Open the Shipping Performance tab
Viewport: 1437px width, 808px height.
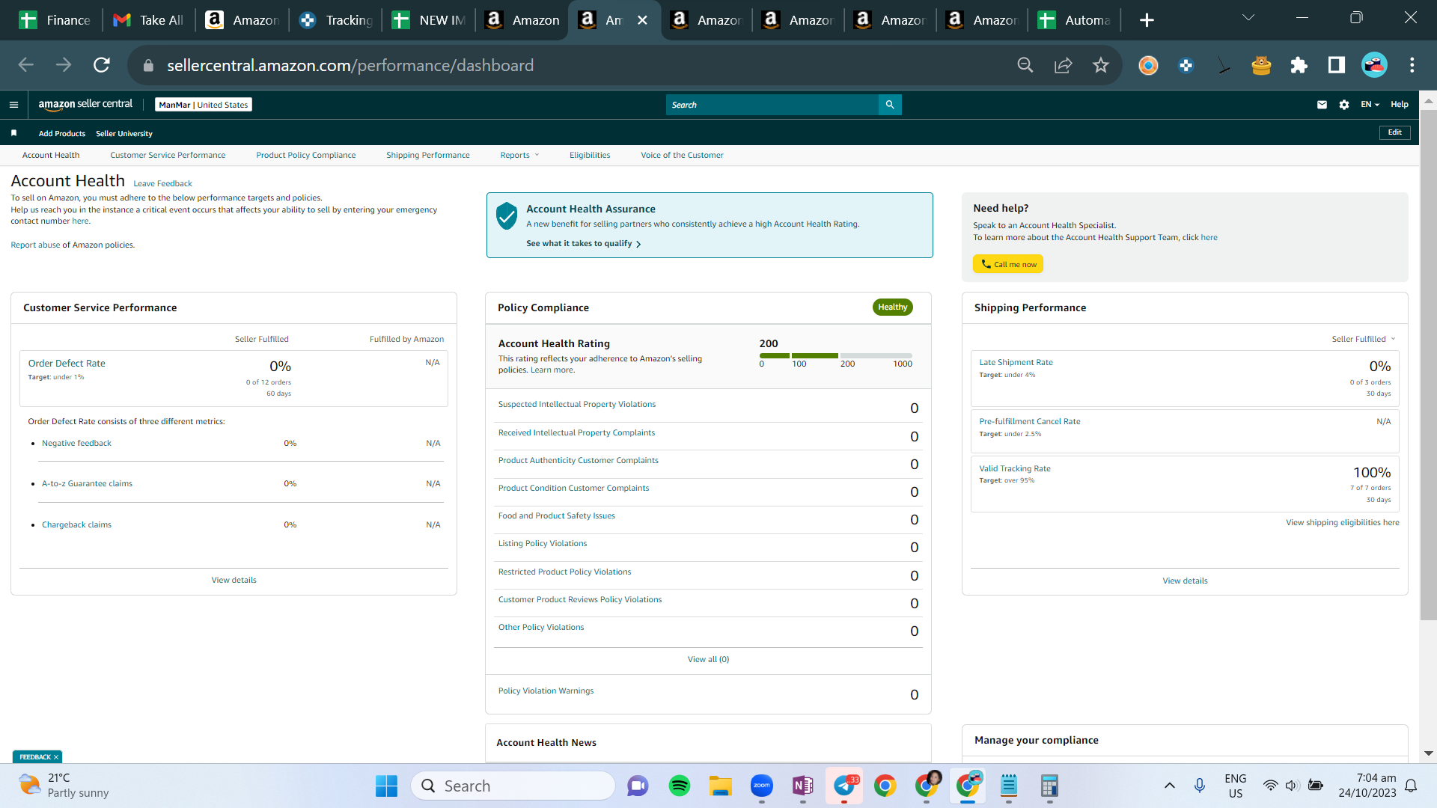click(428, 155)
